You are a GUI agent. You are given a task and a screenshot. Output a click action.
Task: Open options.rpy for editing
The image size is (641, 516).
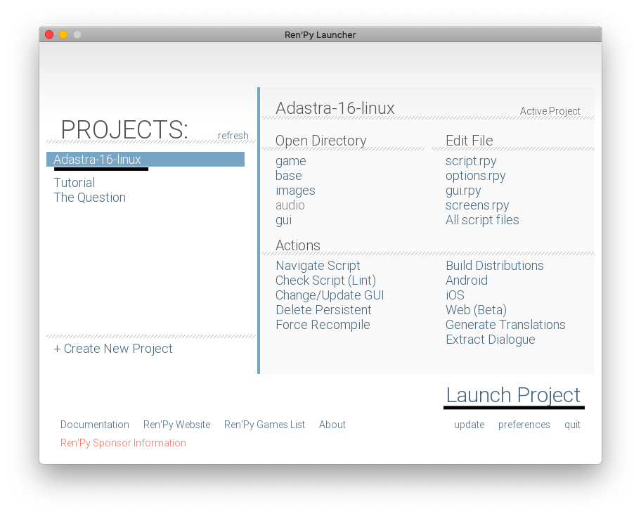coord(475,176)
